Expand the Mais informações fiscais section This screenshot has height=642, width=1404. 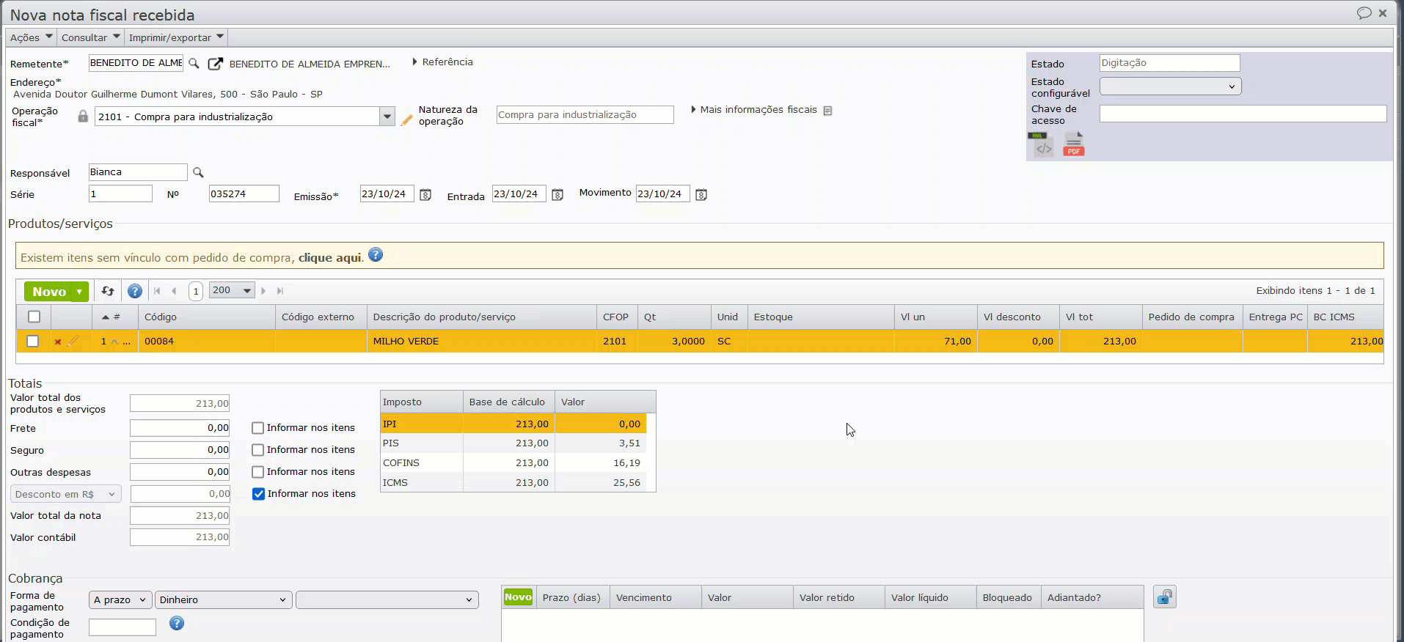pos(758,110)
